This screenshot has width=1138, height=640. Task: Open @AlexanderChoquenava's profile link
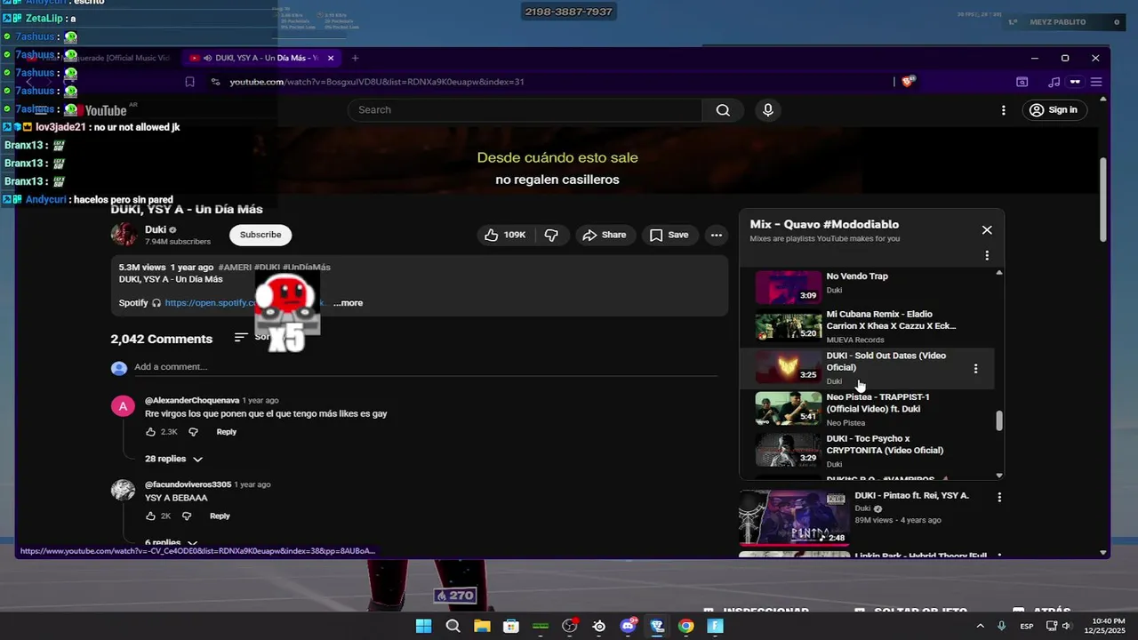(192, 401)
